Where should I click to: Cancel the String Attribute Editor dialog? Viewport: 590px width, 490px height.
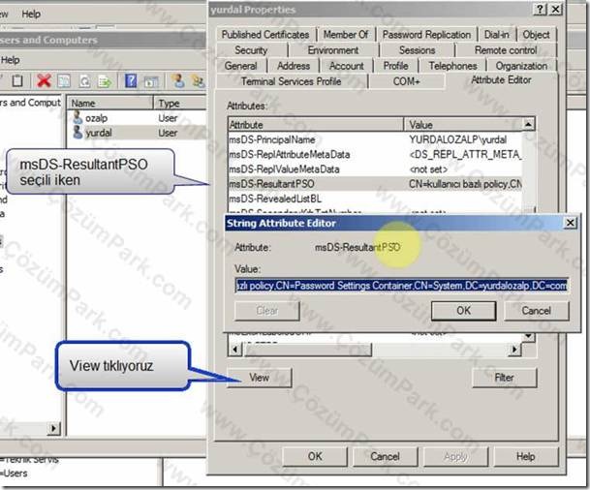[536, 311]
